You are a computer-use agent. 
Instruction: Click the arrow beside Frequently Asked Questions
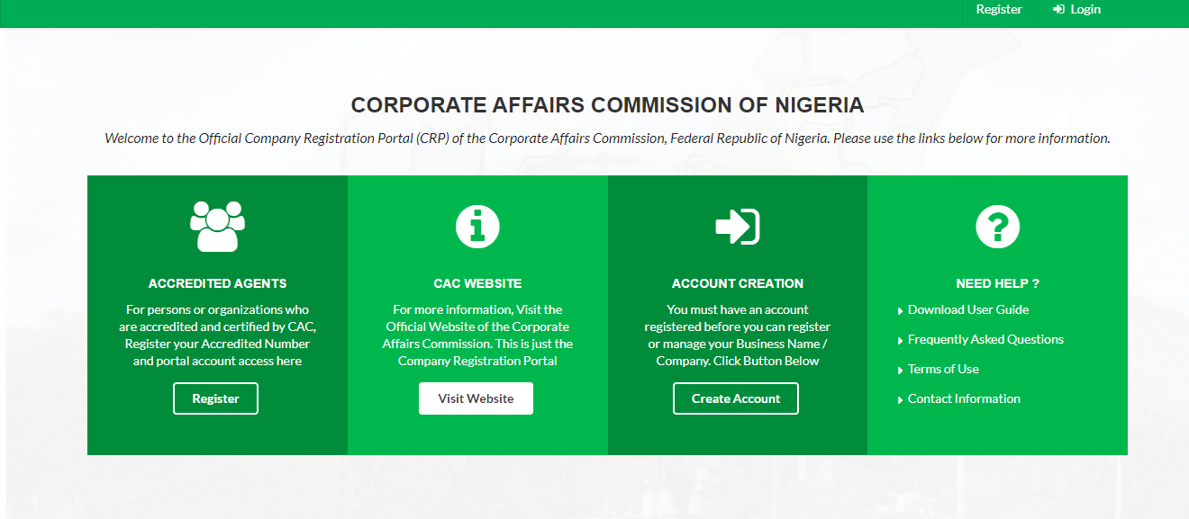(x=900, y=341)
